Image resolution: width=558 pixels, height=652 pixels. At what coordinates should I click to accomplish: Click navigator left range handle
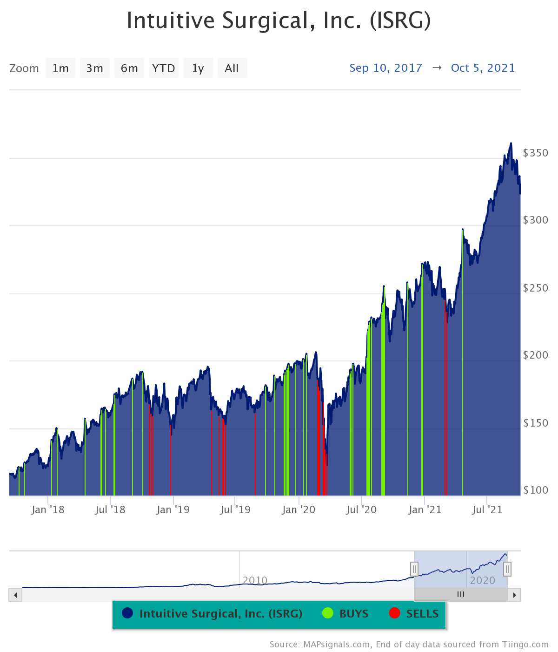click(x=414, y=569)
